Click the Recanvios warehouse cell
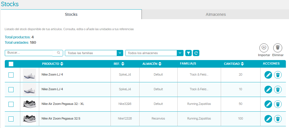The width and height of the screenshot is (289, 128). tap(158, 118)
